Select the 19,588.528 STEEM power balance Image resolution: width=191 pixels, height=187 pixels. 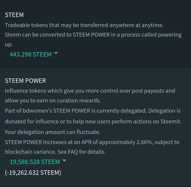pos(35,162)
